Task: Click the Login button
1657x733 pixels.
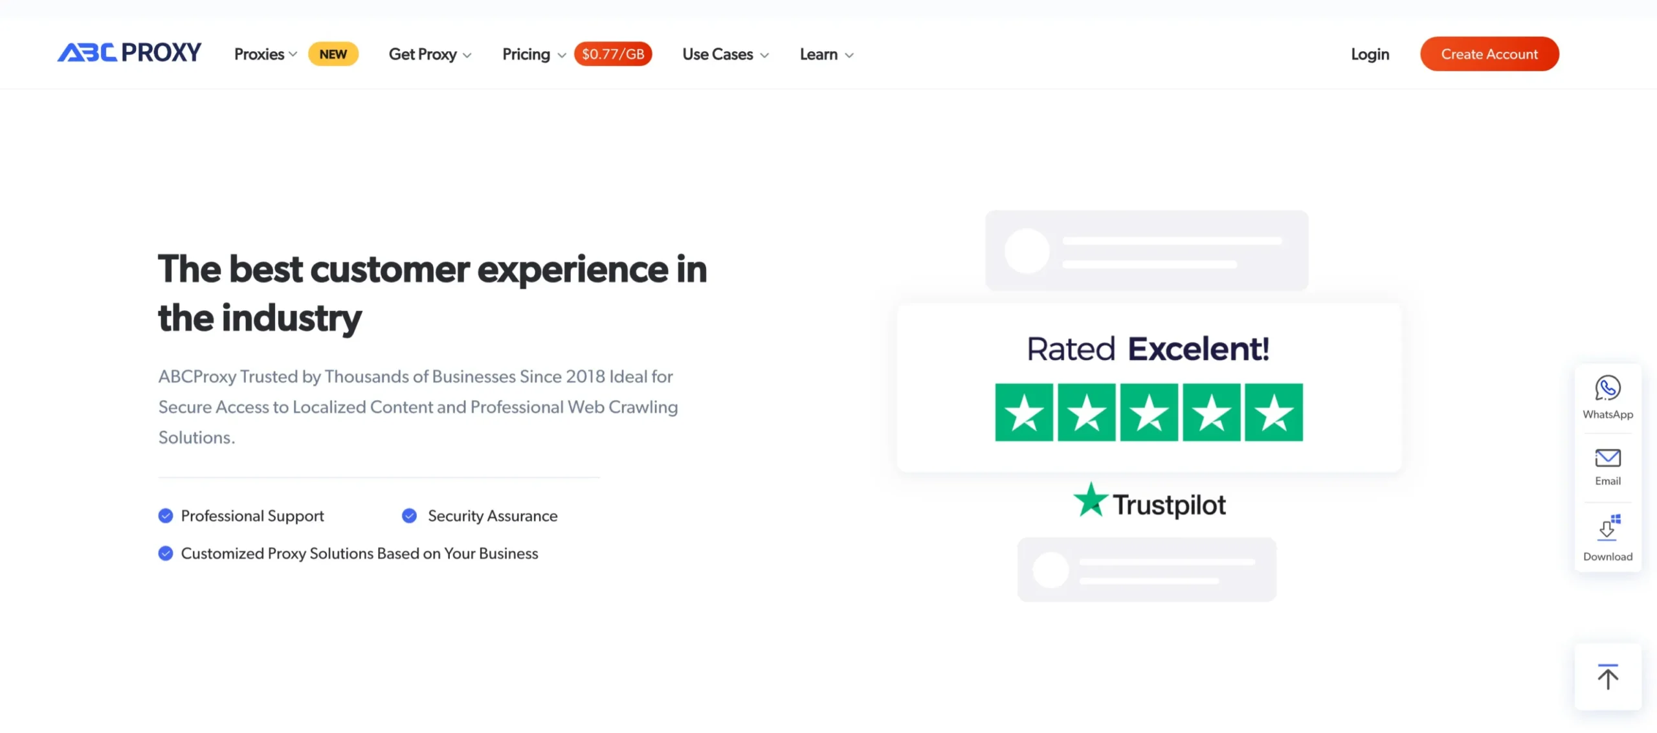Action: tap(1371, 53)
